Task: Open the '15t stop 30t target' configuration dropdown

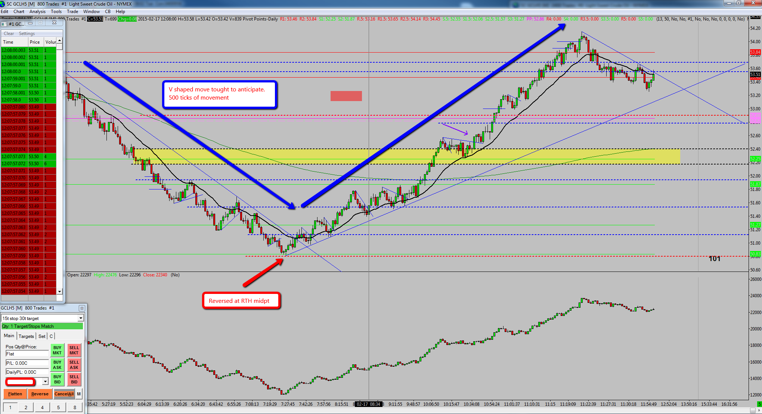Action: (x=81, y=318)
